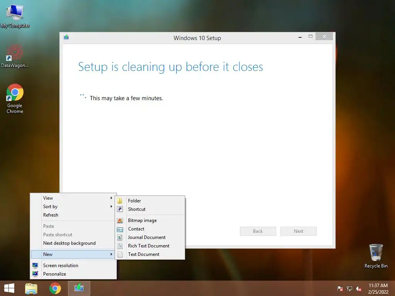
Task: Close the Windows 10 Setup window
Action: pyautogui.click(x=324, y=37)
